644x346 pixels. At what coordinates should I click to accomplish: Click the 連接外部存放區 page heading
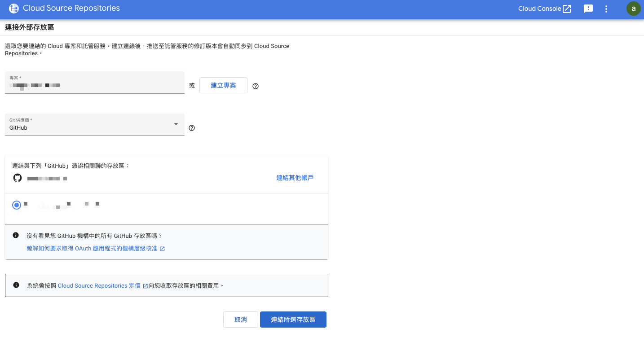30,27
